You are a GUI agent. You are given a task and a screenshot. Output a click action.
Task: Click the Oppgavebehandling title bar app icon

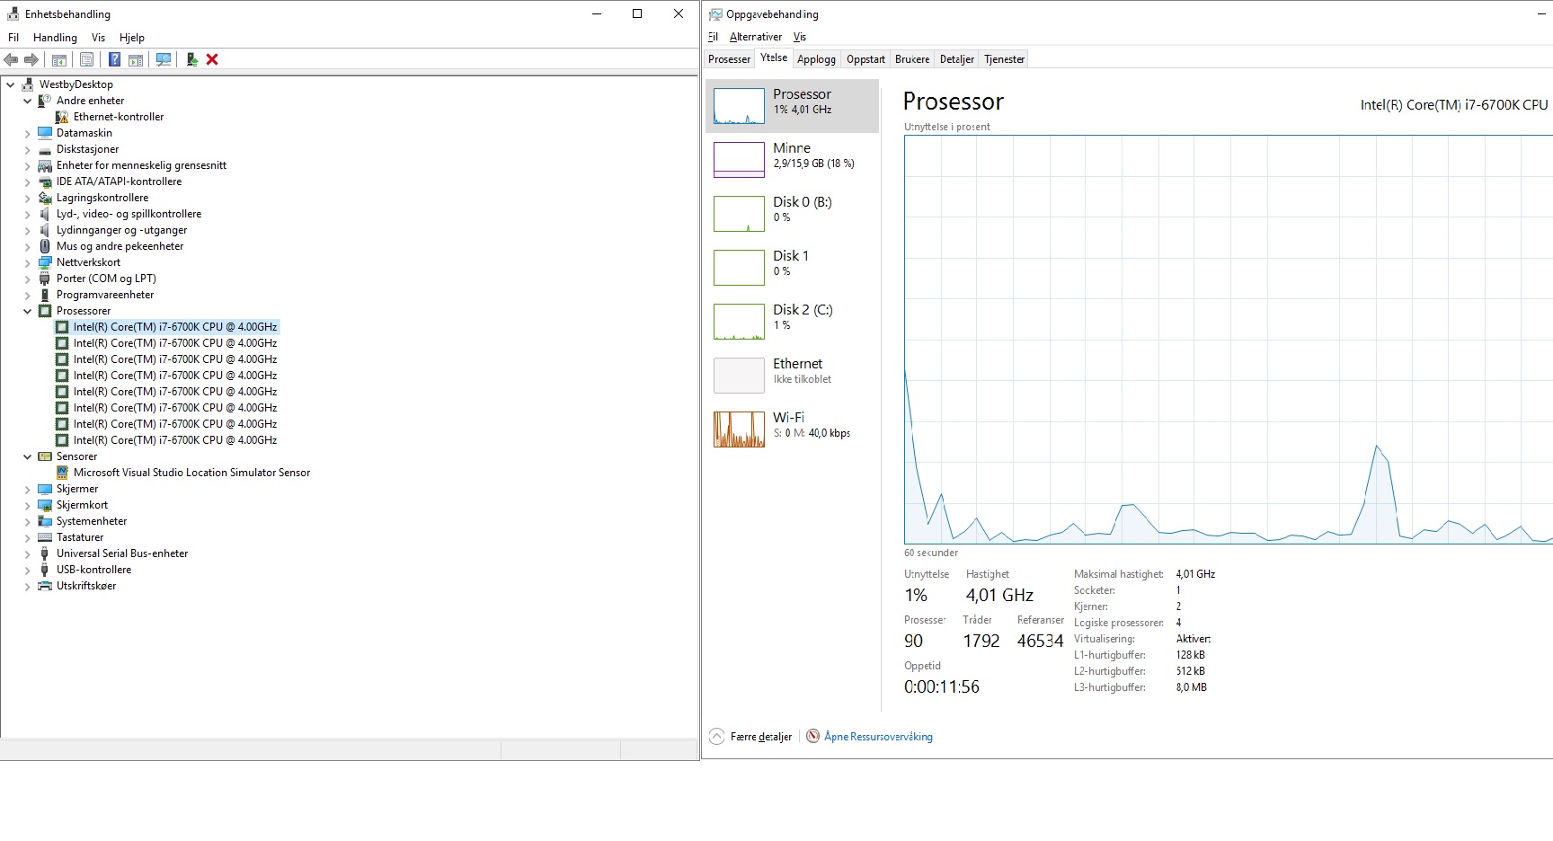(715, 14)
